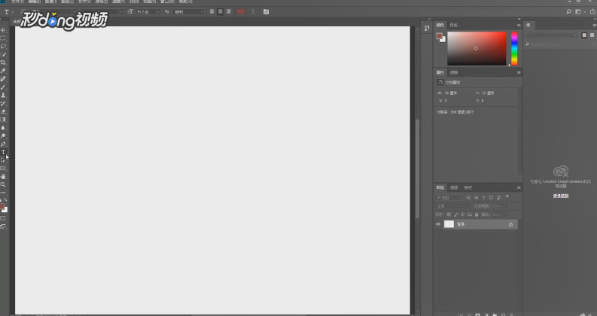Select the Rectangle shape tool
This screenshot has height=316, width=597.
(3, 169)
